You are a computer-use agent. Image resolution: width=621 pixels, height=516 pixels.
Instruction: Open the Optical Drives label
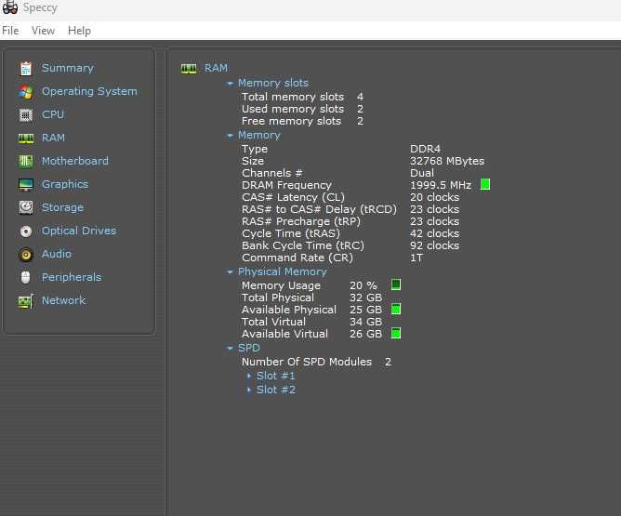79,231
